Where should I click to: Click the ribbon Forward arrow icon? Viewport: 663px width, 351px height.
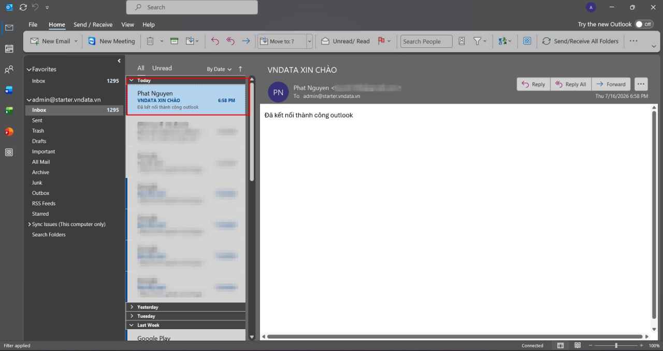coord(246,41)
